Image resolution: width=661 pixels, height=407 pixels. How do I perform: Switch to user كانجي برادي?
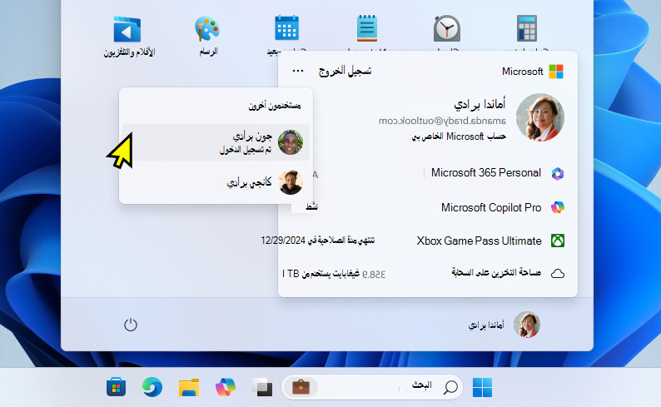tap(216, 182)
